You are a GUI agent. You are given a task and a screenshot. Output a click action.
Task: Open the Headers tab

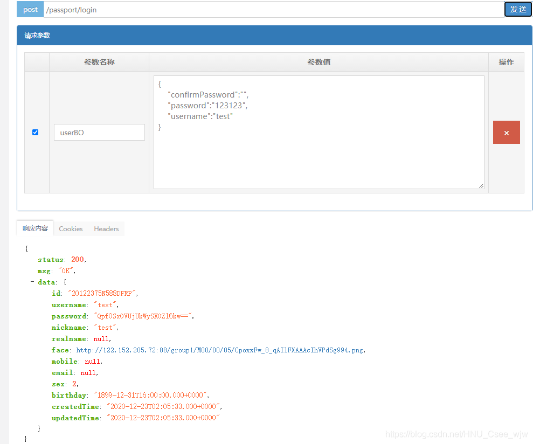(106, 229)
